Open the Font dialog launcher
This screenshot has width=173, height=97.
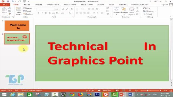(x=73, y=17)
